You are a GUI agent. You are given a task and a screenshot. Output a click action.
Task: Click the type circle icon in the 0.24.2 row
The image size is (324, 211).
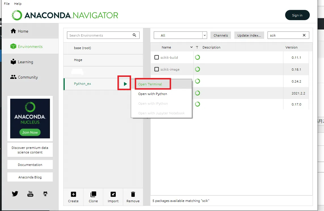(x=197, y=81)
